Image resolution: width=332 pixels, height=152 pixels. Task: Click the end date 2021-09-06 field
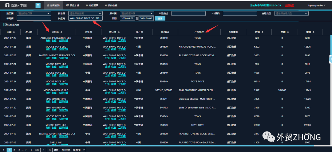point(146,19)
